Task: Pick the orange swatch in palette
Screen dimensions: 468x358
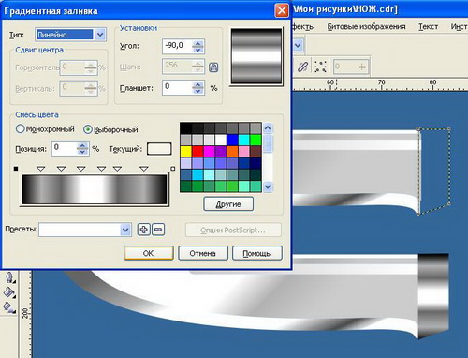Action: [232, 151]
